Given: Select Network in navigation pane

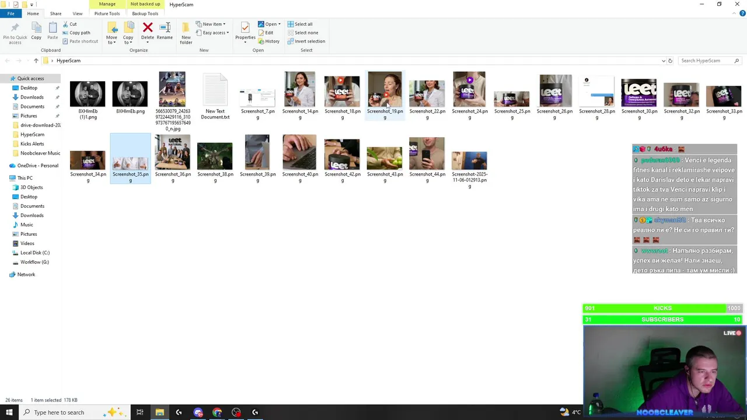Looking at the screenshot, I should (x=26, y=274).
